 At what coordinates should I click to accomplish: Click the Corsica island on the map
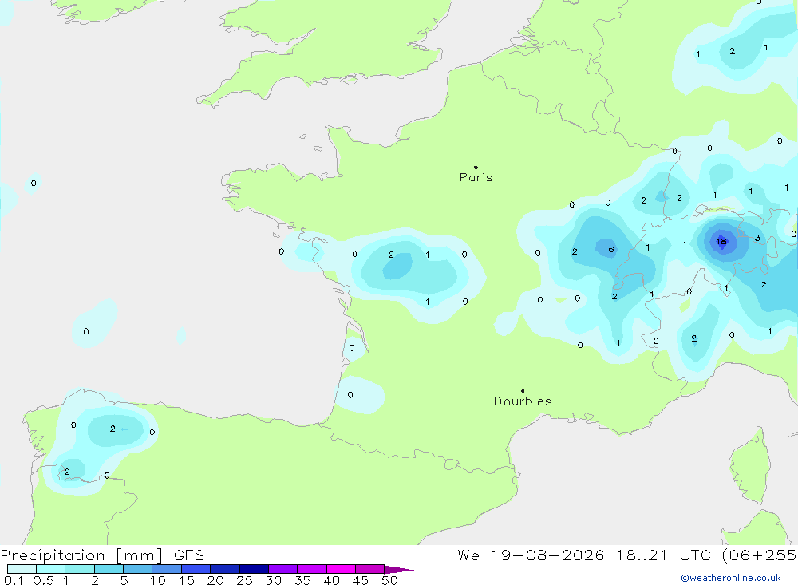tap(751, 466)
